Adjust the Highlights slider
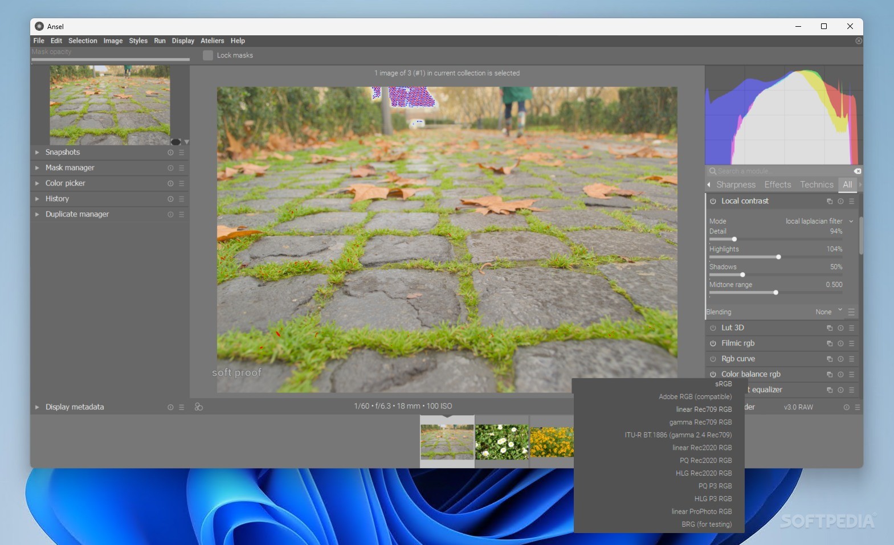Screen dimensions: 894x545 (x=775, y=257)
